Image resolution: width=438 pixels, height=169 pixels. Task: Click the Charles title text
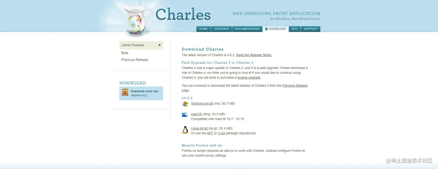183,14
